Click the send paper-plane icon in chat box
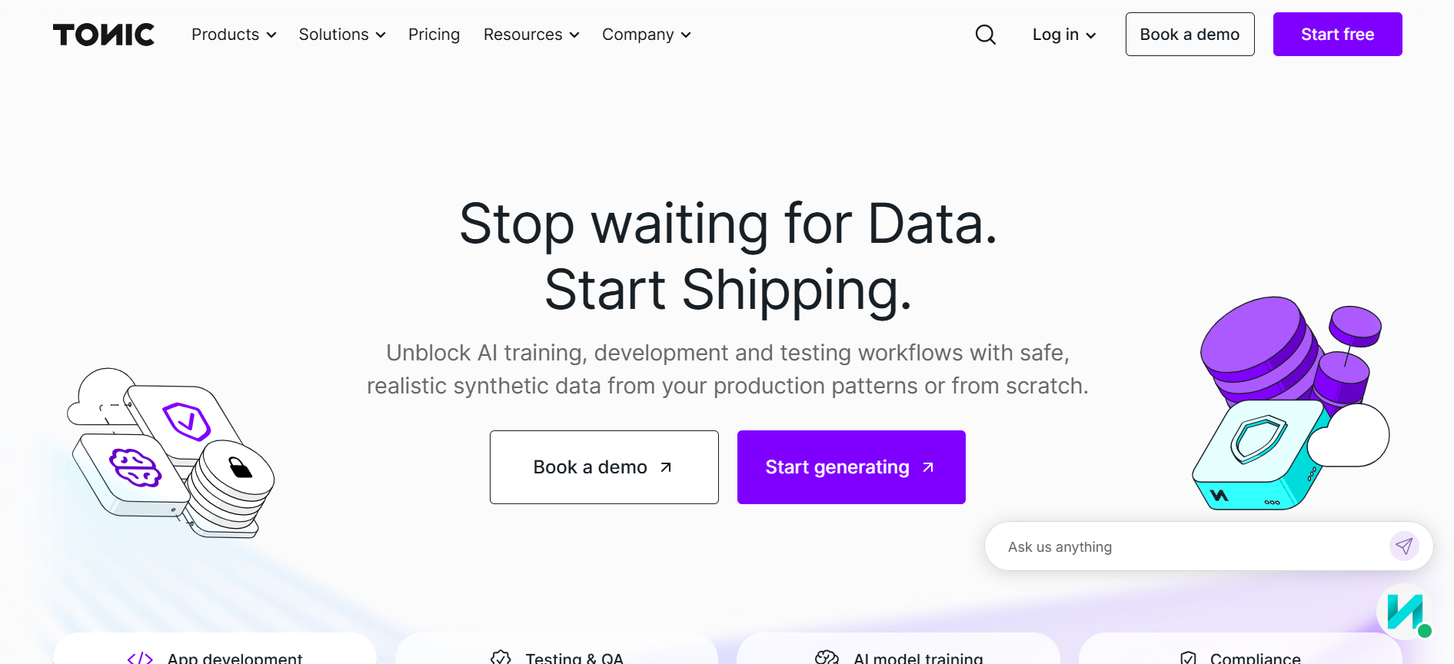Image resolution: width=1454 pixels, height=664 pixels. (x=1405, y=546)
